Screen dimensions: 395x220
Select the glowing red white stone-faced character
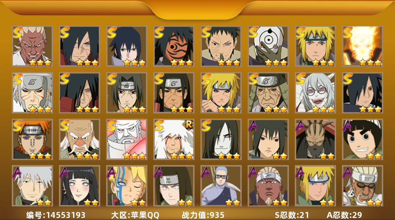coord(127,139)
